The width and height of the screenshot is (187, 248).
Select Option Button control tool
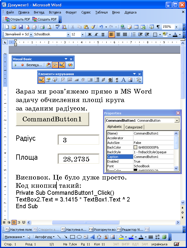(83, 80)
